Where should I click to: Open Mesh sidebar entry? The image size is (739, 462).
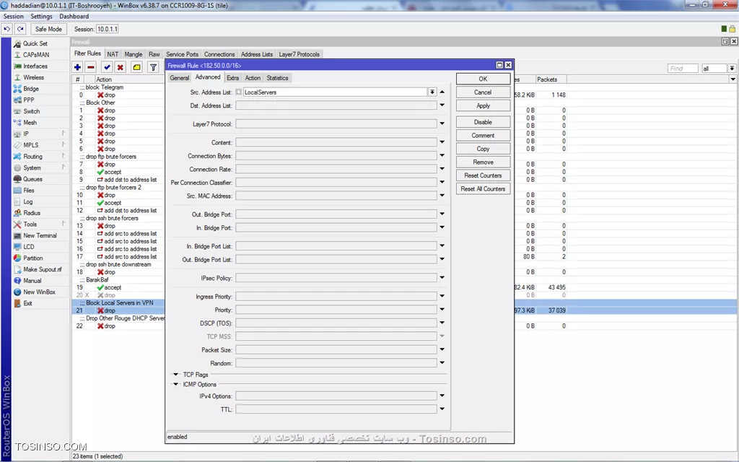(x=30, y=123)
